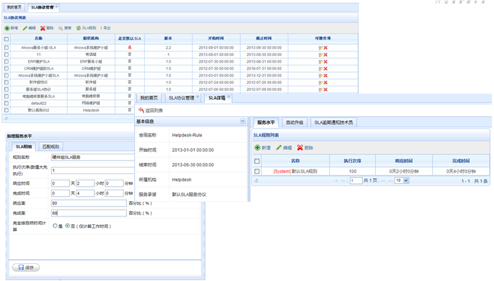Click the 搜索 magnifier icon in the toolbar

(x=61, y=28)
